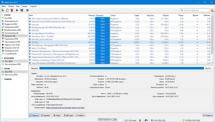The image size is (215, 122).
Task: Select the Pale Moon 30.0.1 + Portable torrent
Action: [120, 36]
